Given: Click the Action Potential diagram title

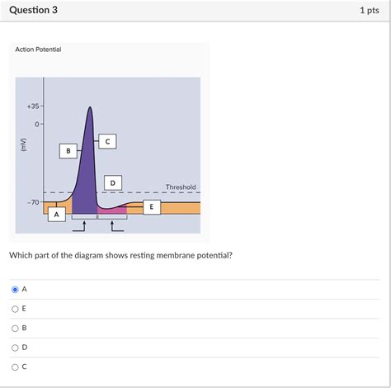Looking at the screenshot, I should [38, 50].
